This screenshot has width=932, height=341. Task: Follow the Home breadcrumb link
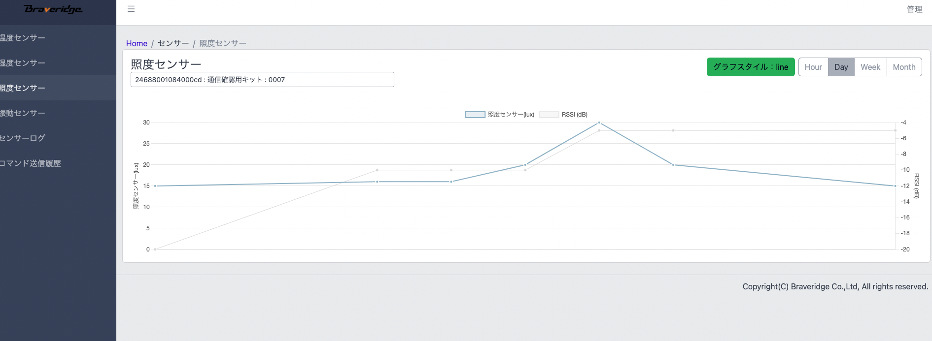[137, 43]
